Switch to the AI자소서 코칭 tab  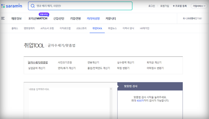point(47,28)
